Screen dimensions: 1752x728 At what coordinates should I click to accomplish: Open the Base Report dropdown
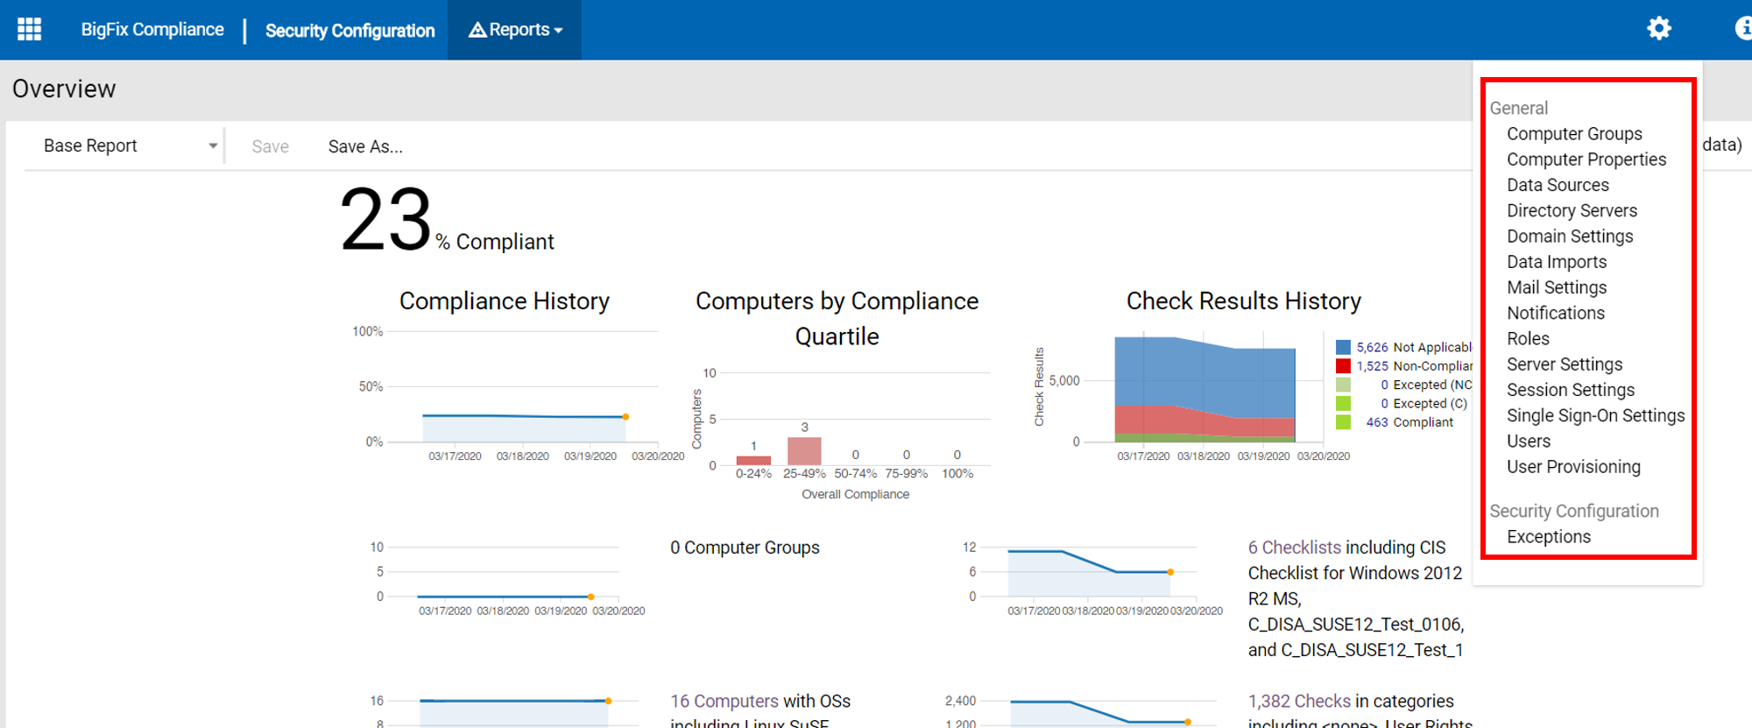click(130, 146)
